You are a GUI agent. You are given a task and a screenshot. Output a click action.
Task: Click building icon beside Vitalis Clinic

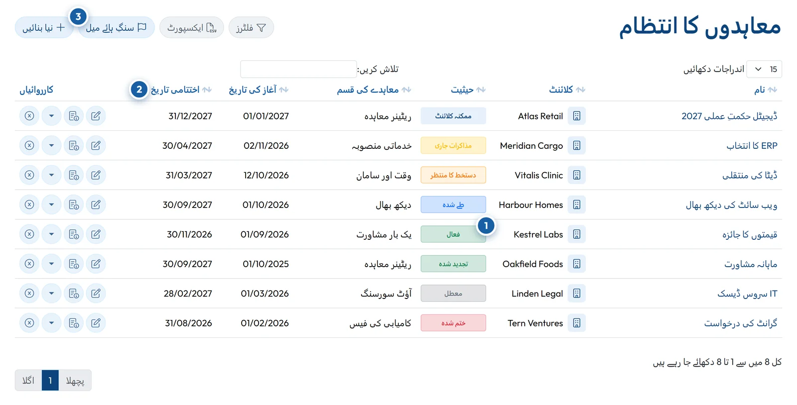(576, 175)
